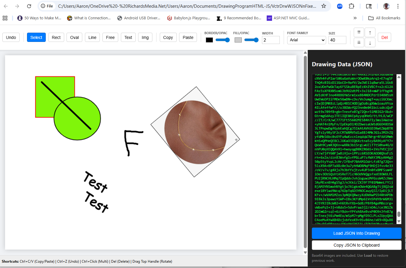406x268 pixels.
Task: Activate the Free drawing tool
Action: (x=110, y=37)
